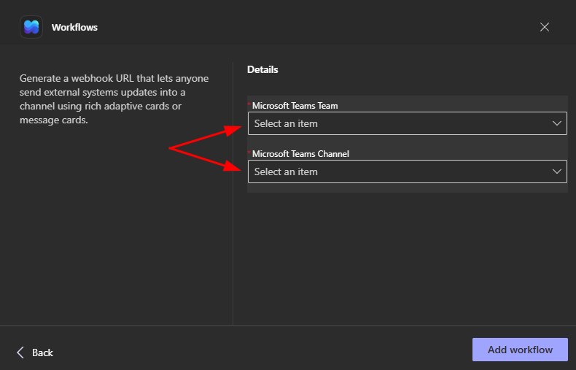Viewport: 576px width, 370px height.
Task: Click the Workflows app logo icon
Action: 31,27
